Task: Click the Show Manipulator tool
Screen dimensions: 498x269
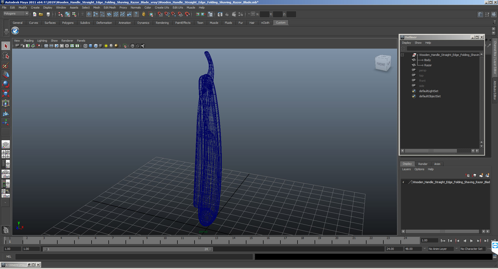Action: click(x=6, y=122)
